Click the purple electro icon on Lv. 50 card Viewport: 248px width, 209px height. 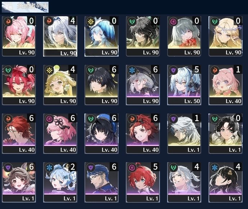point(173,70)
